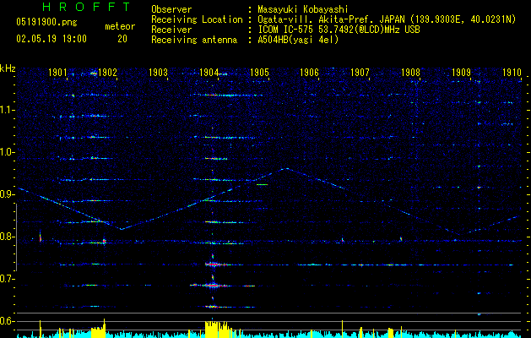Click the Observer label
531x338 pixels.
(171, 9)
